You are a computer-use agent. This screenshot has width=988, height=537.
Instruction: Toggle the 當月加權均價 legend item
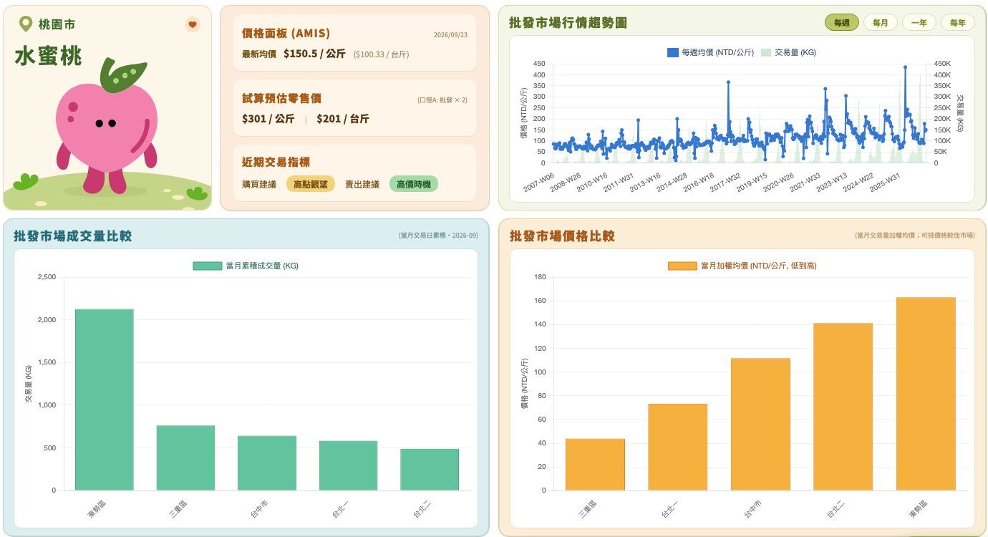[x=742, y=266]
